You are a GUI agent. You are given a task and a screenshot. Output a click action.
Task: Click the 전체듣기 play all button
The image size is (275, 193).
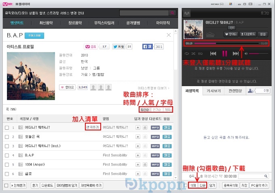(x=19, y=185)
